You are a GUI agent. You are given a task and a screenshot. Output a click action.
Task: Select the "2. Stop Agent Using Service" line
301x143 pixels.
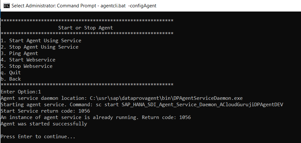coord(40,47)
